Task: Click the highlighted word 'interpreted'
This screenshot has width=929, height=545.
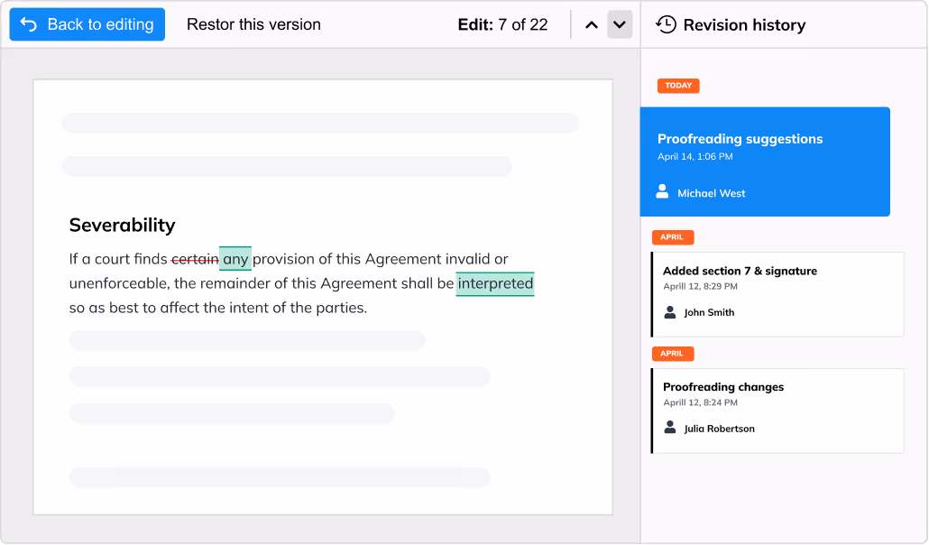Action: pos(495,283)
